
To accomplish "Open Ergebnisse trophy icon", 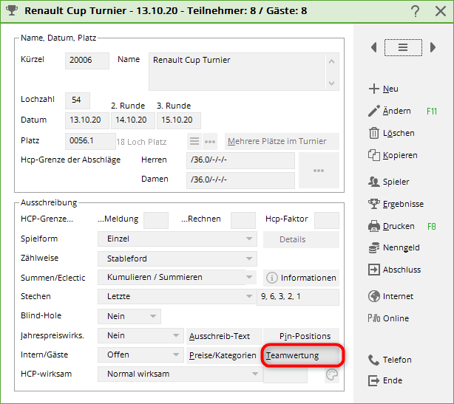I will tap(373, 204).
